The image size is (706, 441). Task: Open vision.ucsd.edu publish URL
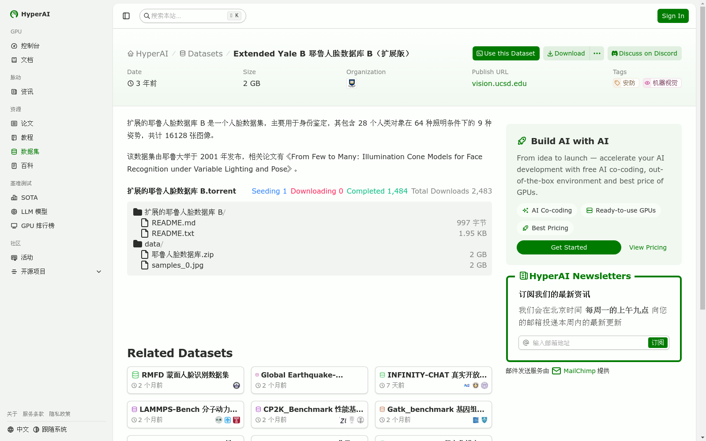499,83
